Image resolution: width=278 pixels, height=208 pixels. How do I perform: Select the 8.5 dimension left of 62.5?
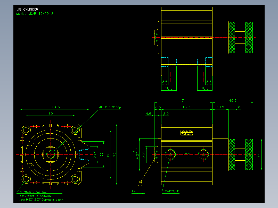[158, 107]
